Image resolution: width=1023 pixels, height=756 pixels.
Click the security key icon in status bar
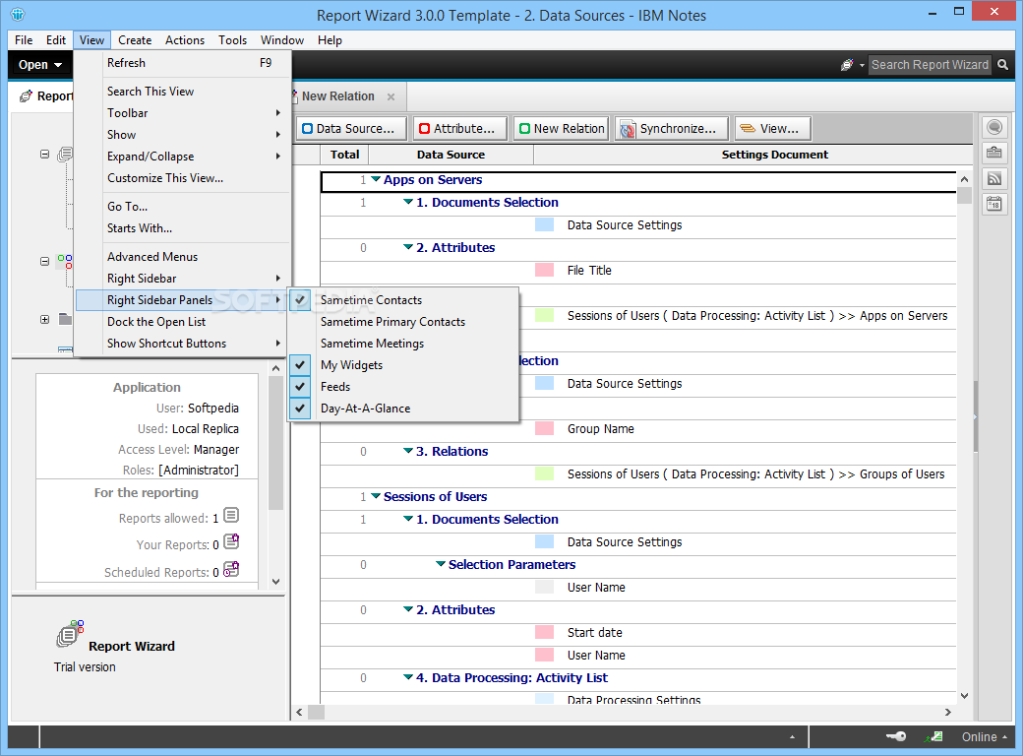[896, 736]
